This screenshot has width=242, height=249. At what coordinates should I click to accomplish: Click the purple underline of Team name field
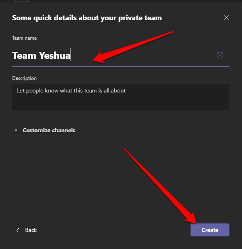[121, 66]
